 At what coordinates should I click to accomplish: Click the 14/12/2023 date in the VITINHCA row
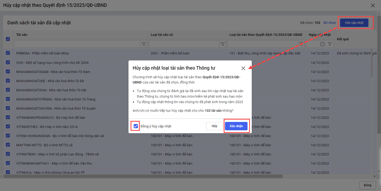[320, 172]
